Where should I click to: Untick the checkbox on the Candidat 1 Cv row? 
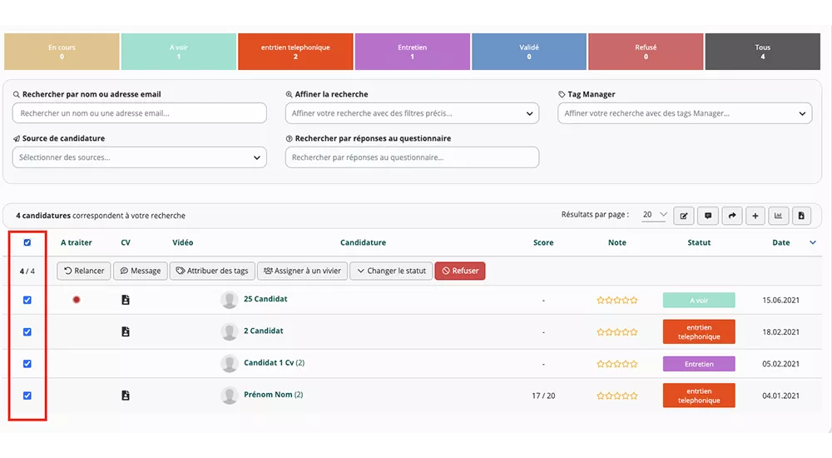[x=27, y=364]
